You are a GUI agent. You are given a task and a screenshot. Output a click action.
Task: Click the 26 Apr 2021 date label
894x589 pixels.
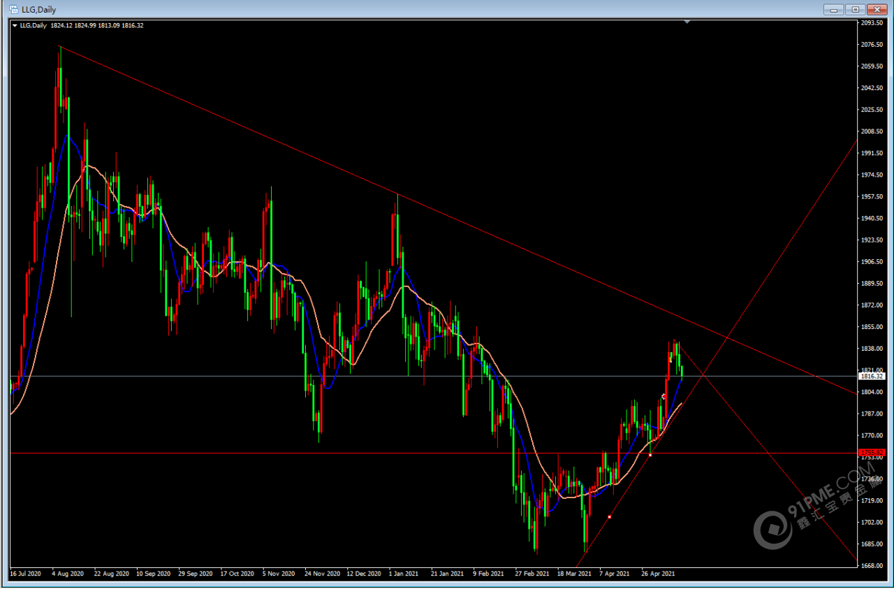658,574
